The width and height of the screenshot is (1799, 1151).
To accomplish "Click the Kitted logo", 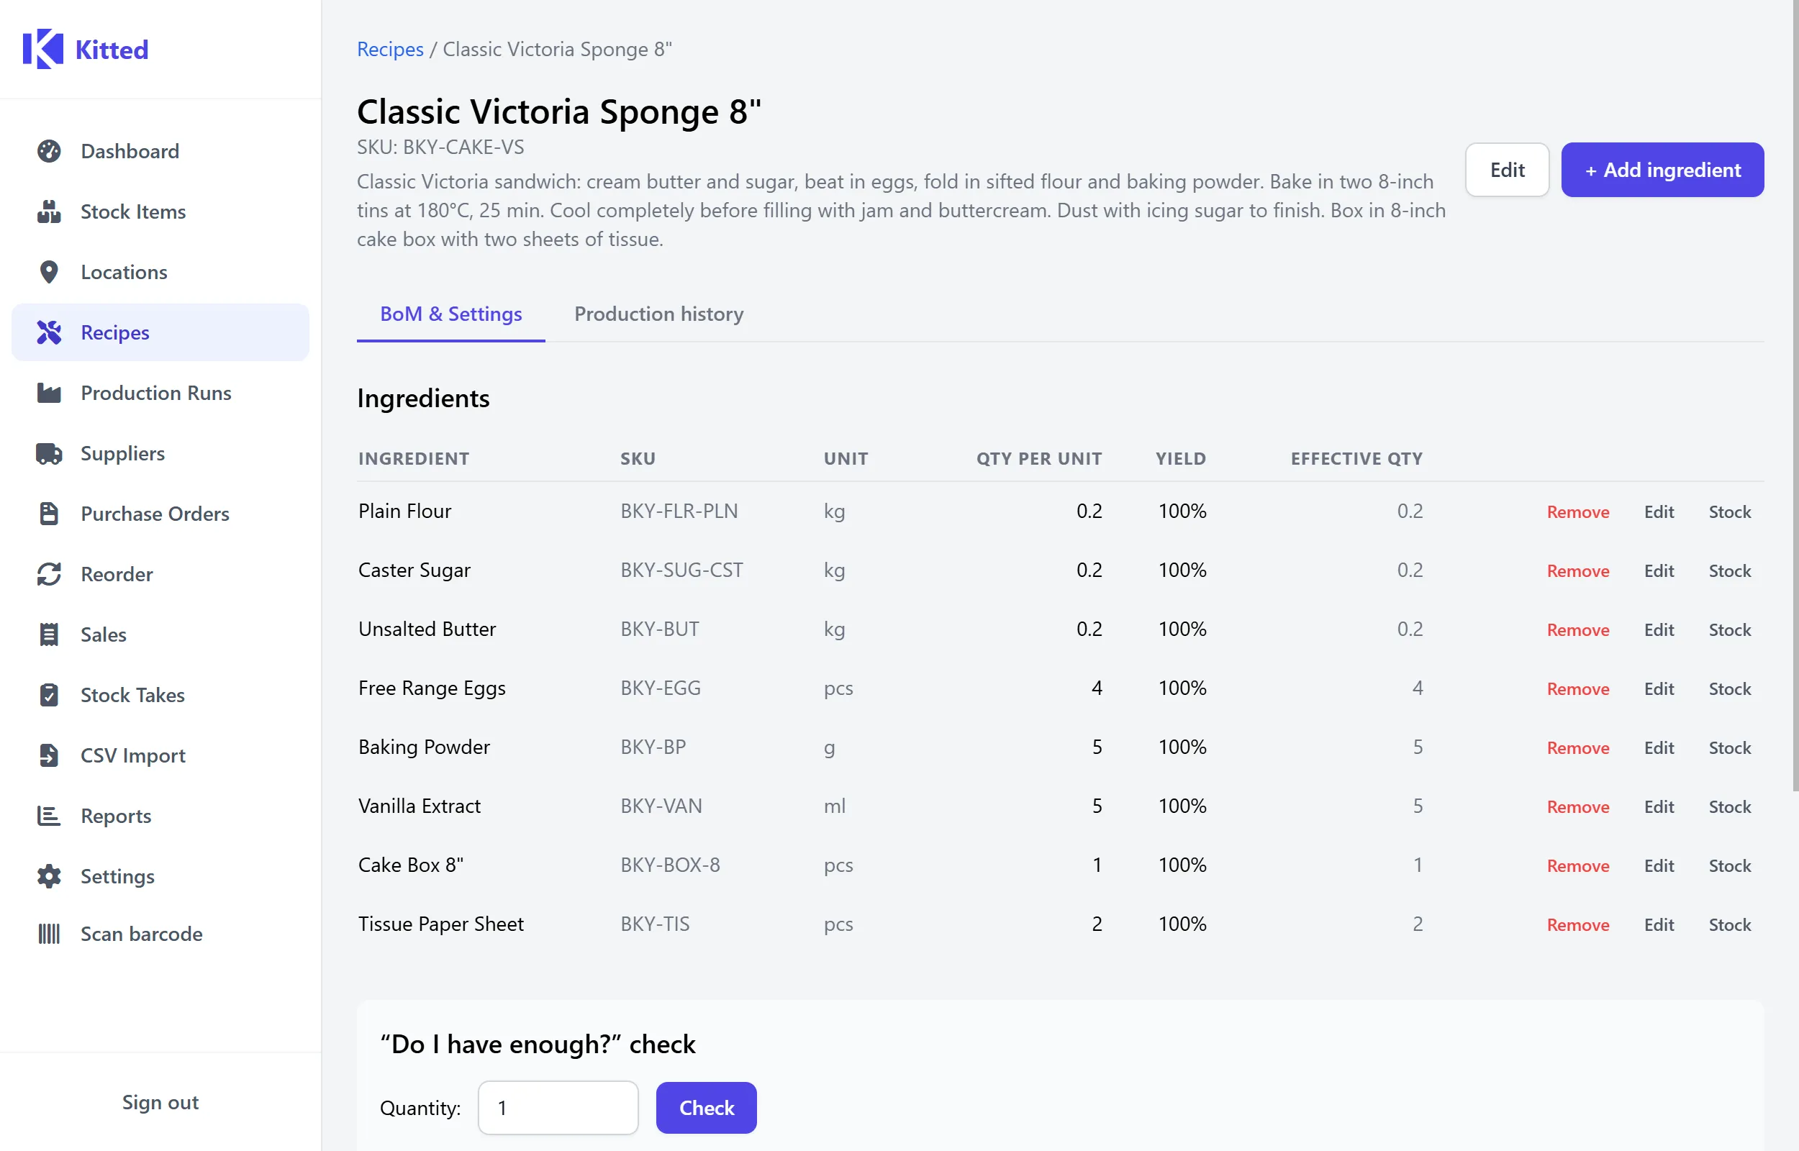I will click(x=85, y=49).
